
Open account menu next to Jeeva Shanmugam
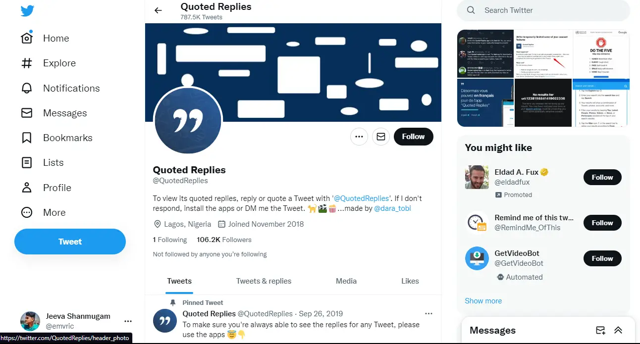coord(128,321)
